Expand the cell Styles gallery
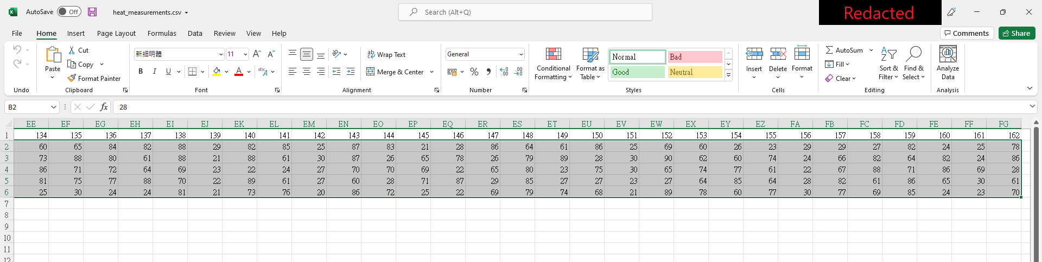This screenshot has width=1042, height=262. [x=729, y=75]
